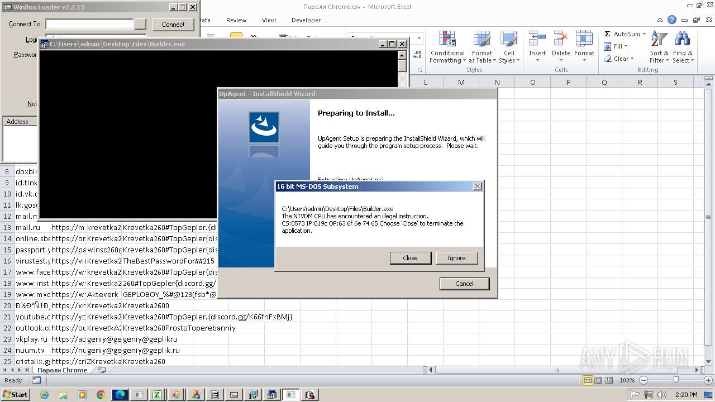Expand the AutoSum dropdown arrow
Screen dimensions: 715x402
click(644, 34)
